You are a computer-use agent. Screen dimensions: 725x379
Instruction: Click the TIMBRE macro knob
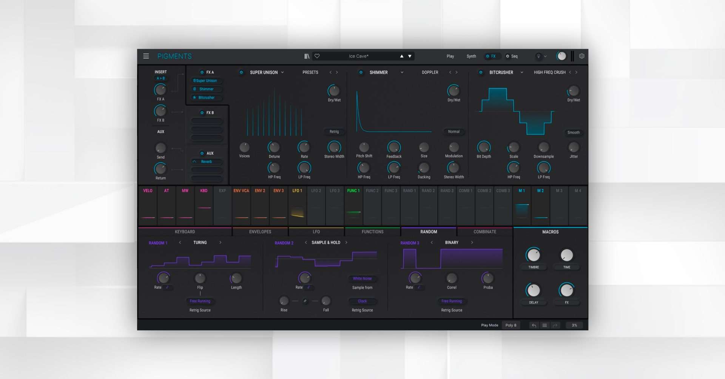tap(534, 255)
